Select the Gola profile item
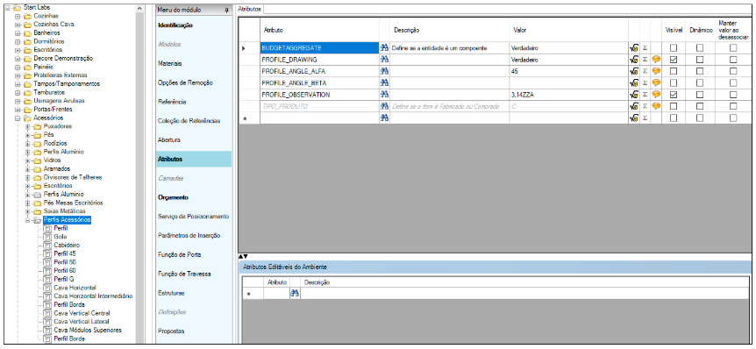 coord(60,236)
